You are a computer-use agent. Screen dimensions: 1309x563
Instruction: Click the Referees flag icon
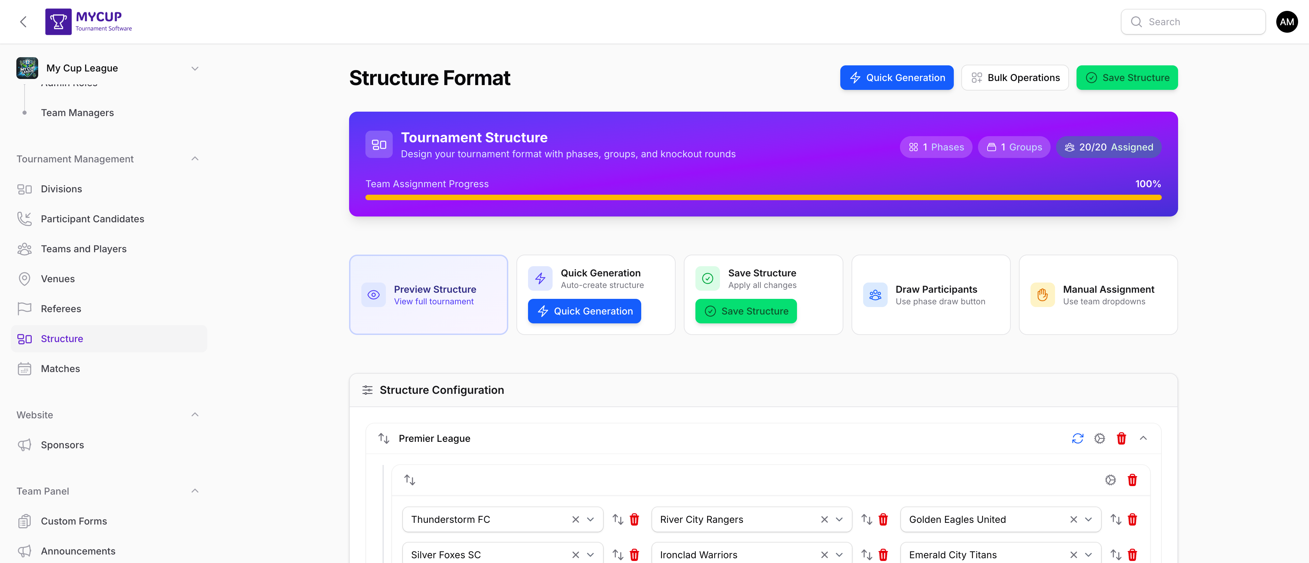(x=25, y=308)
